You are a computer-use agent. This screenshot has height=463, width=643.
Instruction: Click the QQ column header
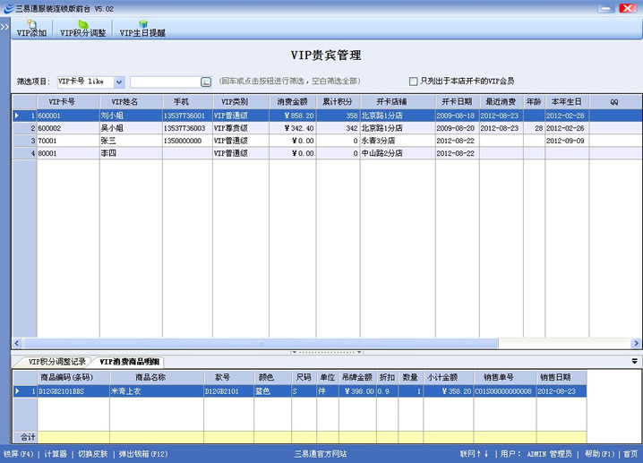[614, 102]
